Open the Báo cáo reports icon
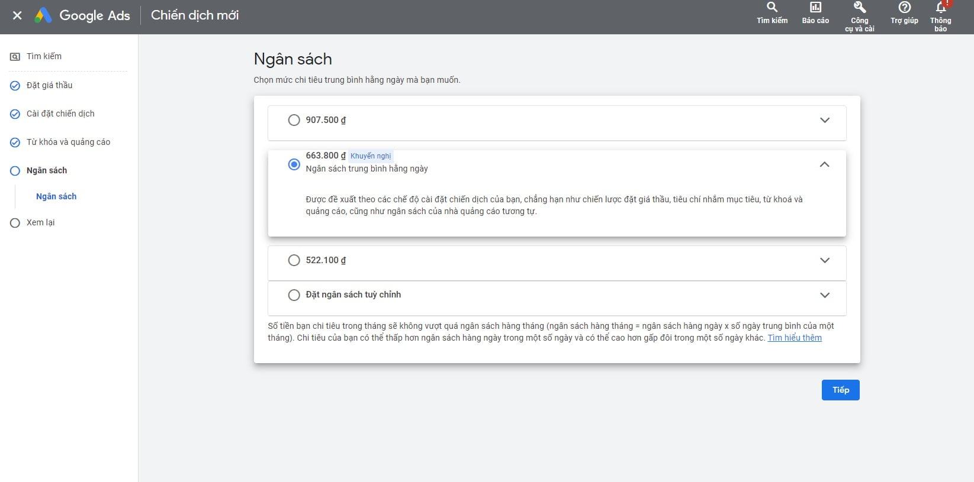This screenshot has height=482, width=974. [x=815, y=7]
